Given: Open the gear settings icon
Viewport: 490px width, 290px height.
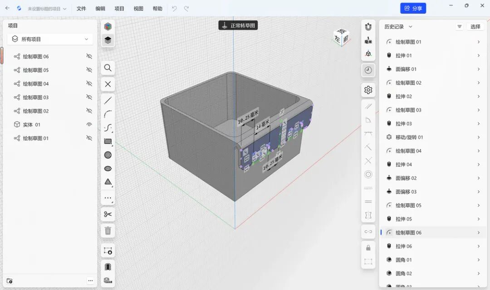Looking at the screenshot, I should click(x=368, y=90).
